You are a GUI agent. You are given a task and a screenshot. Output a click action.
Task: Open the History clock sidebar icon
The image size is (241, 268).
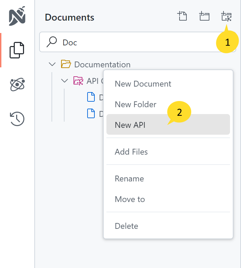point(17,119)
